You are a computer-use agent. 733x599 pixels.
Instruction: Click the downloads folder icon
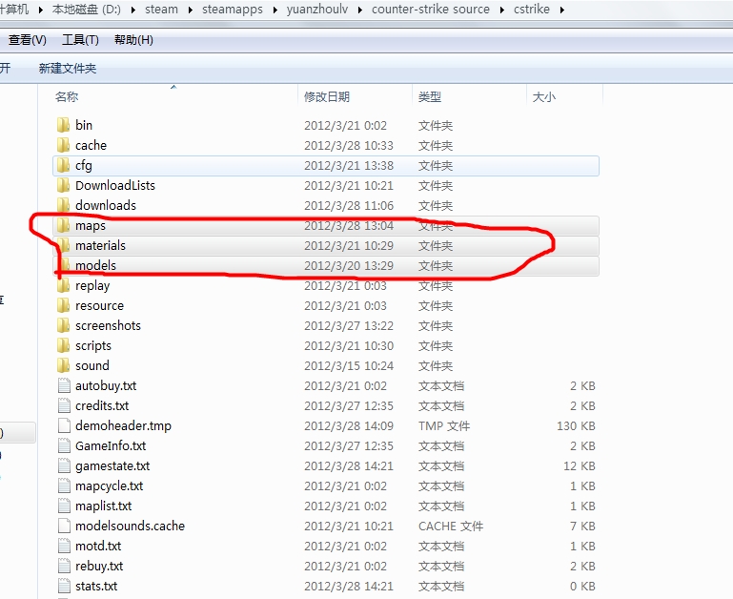pos(63,205)
